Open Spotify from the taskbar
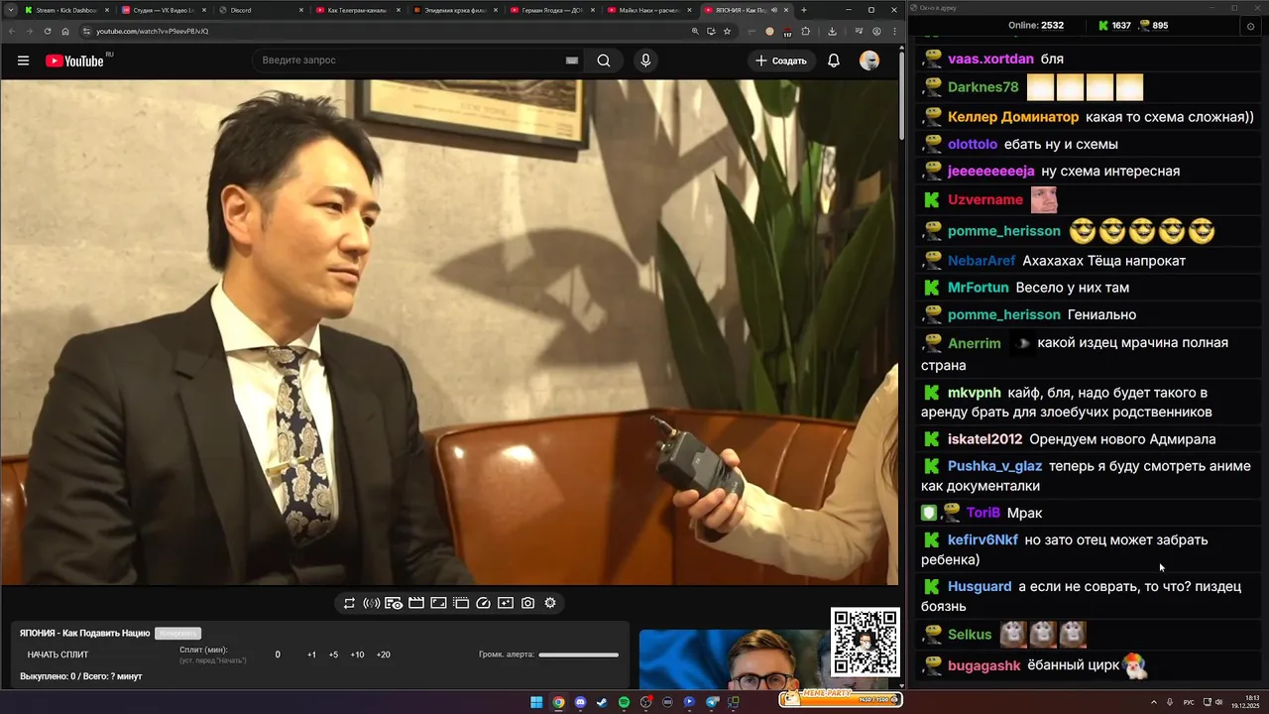 624,702
